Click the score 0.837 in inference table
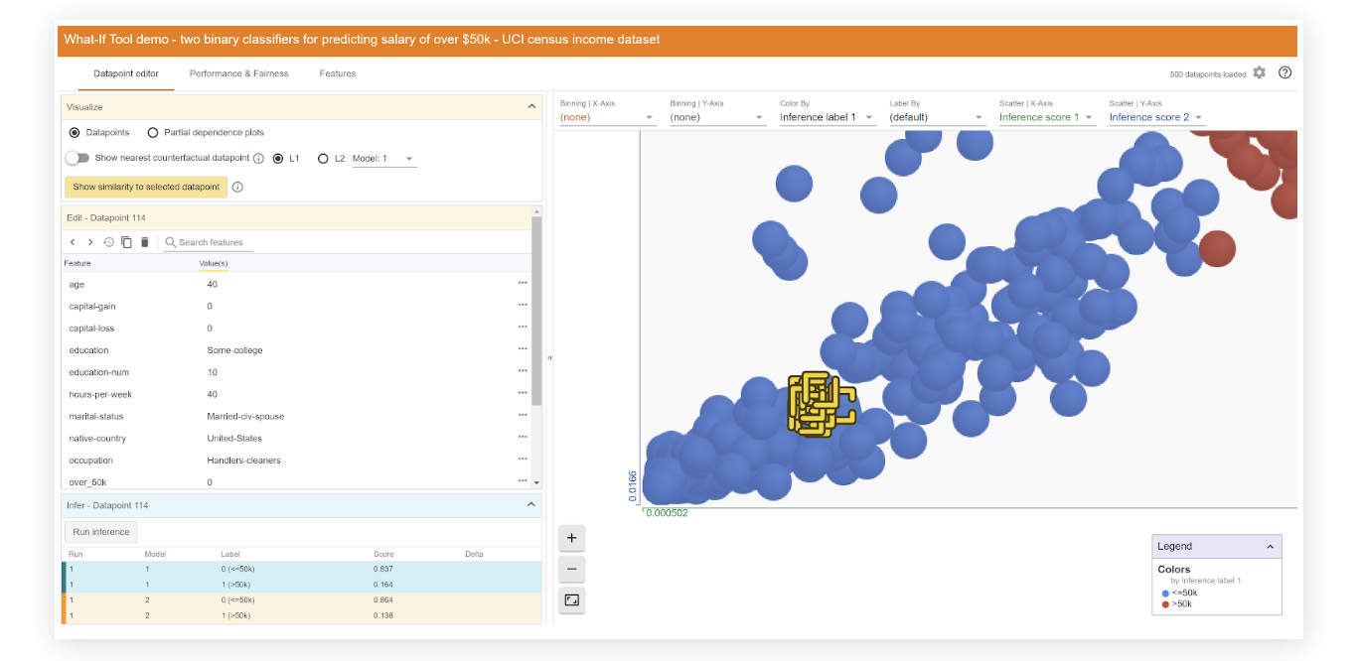Image resolution: width=1358 pixels, height=661 pixels. tap(382, 569)
